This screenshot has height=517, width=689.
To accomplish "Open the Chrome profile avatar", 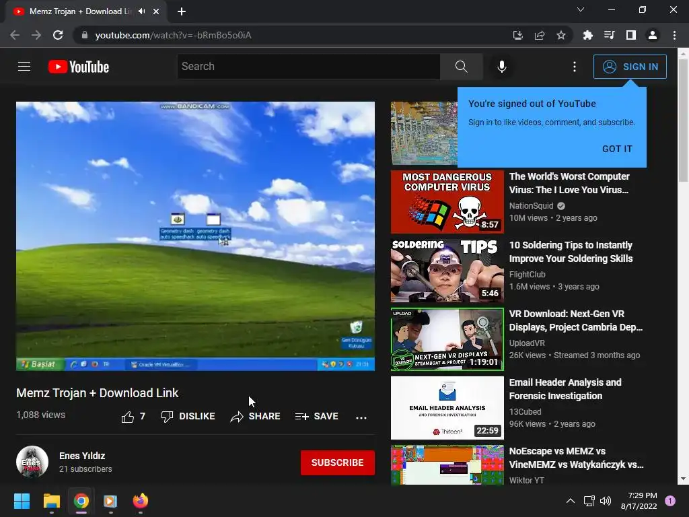I will tap(653, 35).
